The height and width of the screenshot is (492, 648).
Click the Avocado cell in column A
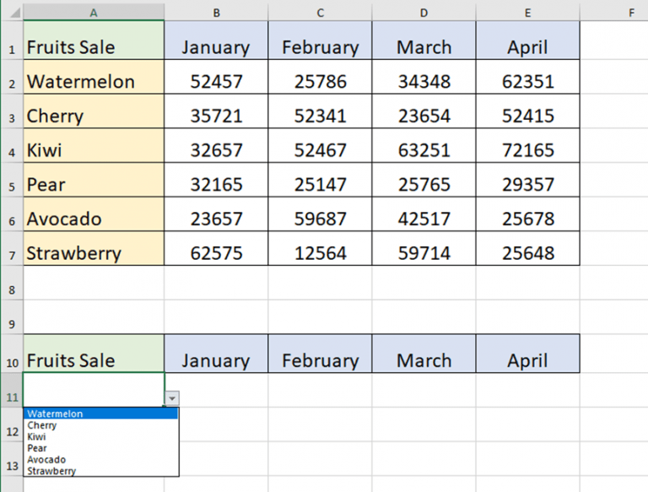pyautogui.click(x=94, y=214)
